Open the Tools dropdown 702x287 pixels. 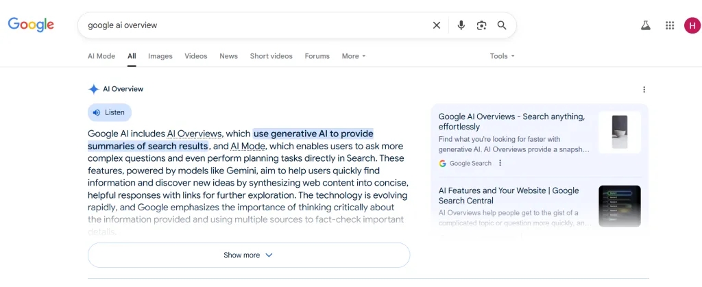[502, 56]
